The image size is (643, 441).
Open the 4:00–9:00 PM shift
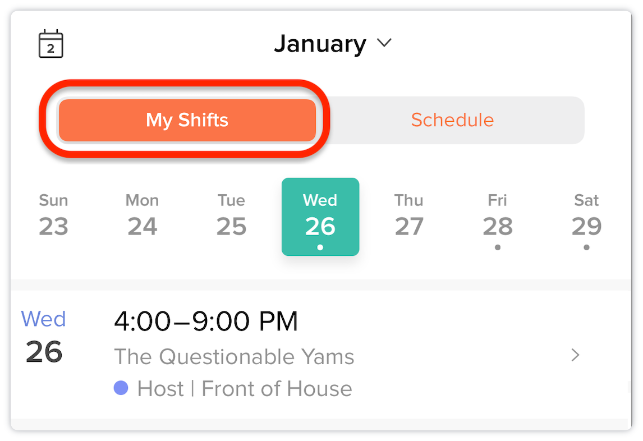(x=321, y=355)
